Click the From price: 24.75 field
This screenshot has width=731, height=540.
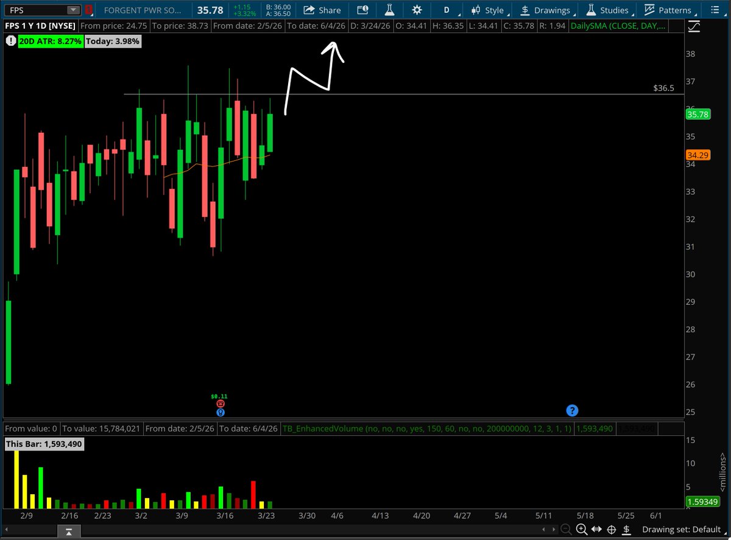click(114, 26)
